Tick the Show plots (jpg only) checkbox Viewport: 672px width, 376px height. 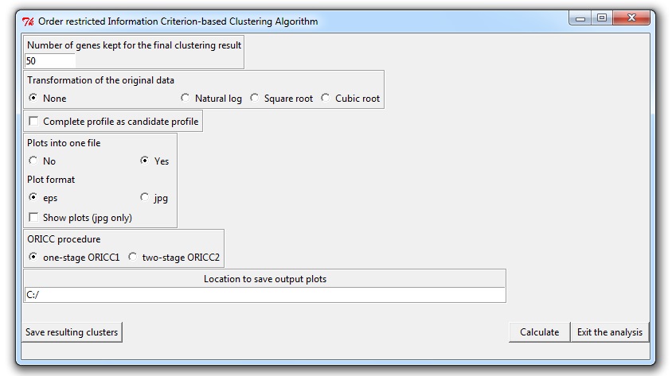[x=33, y=217]
